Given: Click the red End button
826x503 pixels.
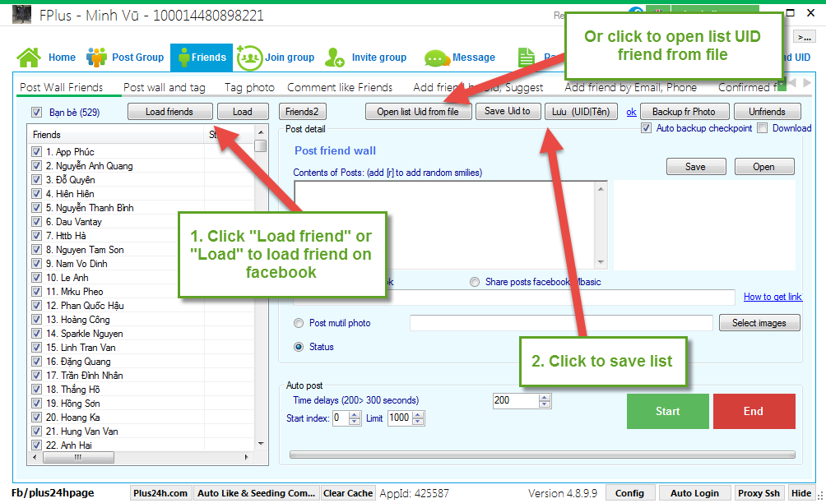Looking at the screenshot, I should [x=754, y=412].
